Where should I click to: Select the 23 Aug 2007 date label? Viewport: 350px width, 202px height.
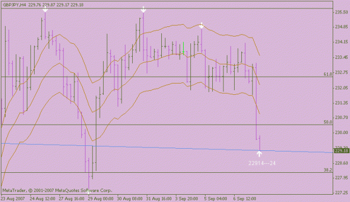click(x=12, y=199)
